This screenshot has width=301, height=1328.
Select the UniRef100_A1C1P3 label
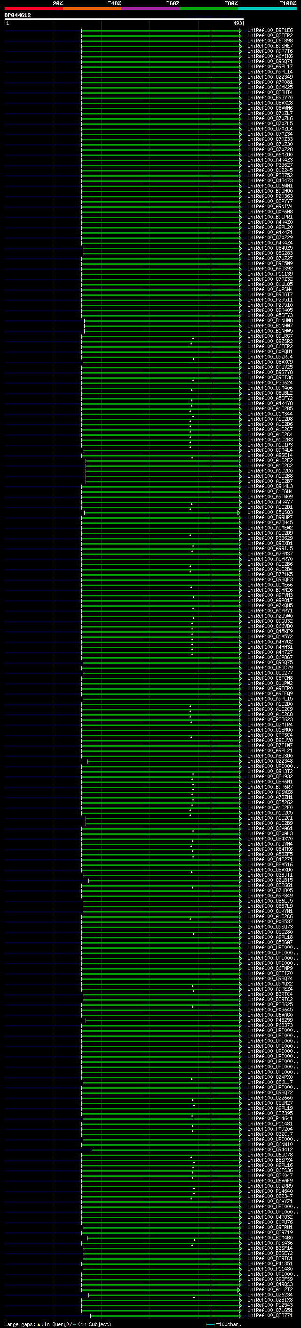[x=270, y=445]
